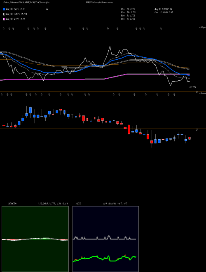Viewport: 206px width, 272px height.
Task: Click the 'ADX' panel label
Action: (78, 204)
